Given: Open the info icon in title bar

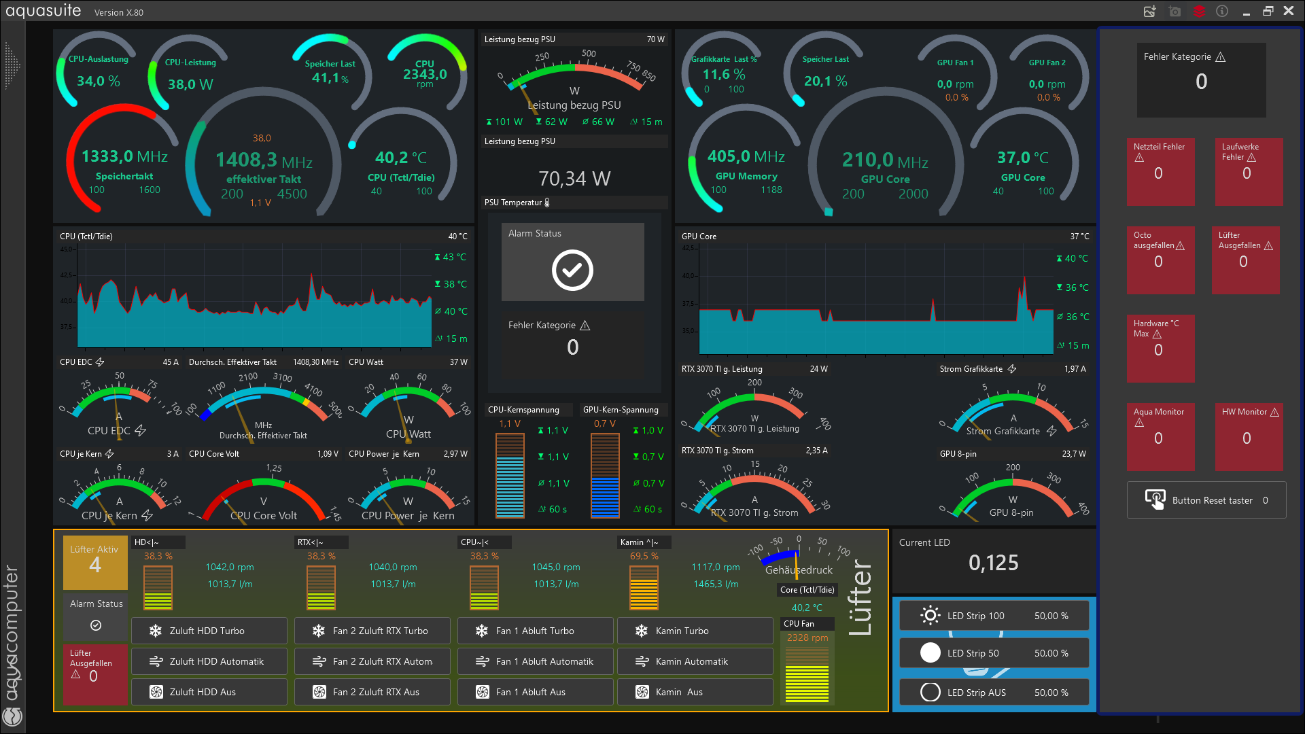Looking at the screenshot, I should tap(1222, 11).
